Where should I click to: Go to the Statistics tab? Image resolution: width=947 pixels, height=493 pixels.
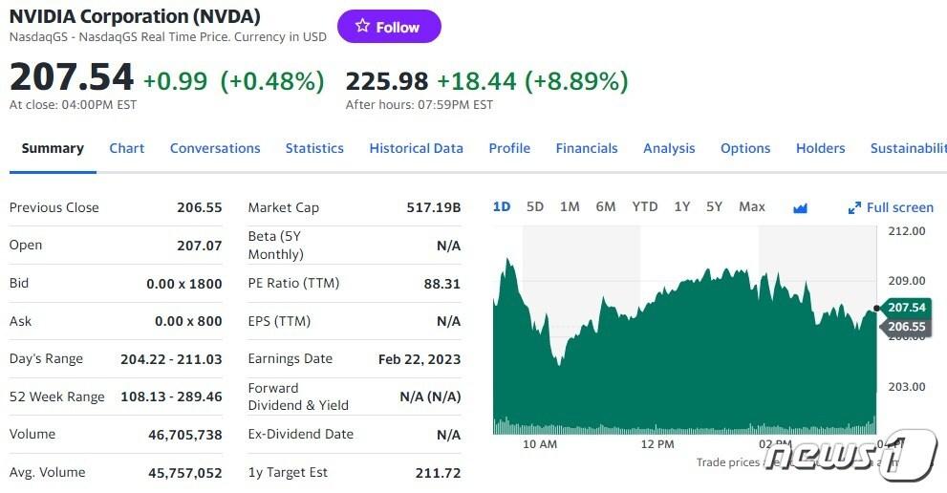[x=314, y=148]
